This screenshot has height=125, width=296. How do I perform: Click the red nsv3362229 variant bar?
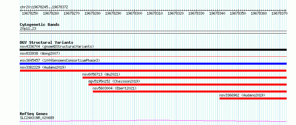[x=153, y=71]
